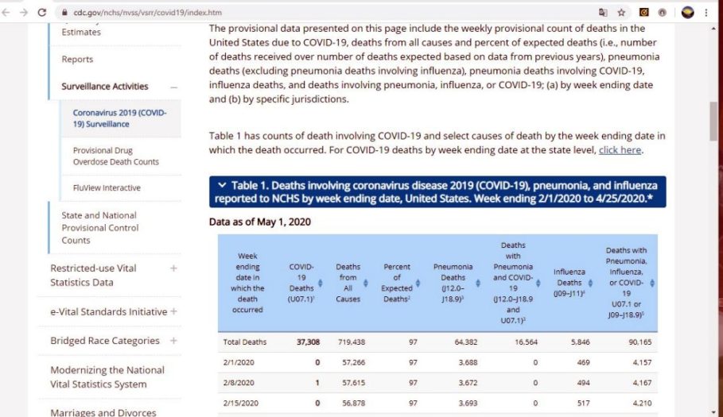Sort by Deaths with Pneumonia, Influenza, or COVID-19
Image resolution: width=723 pixels, height=417 pixels.
point(652,283)
